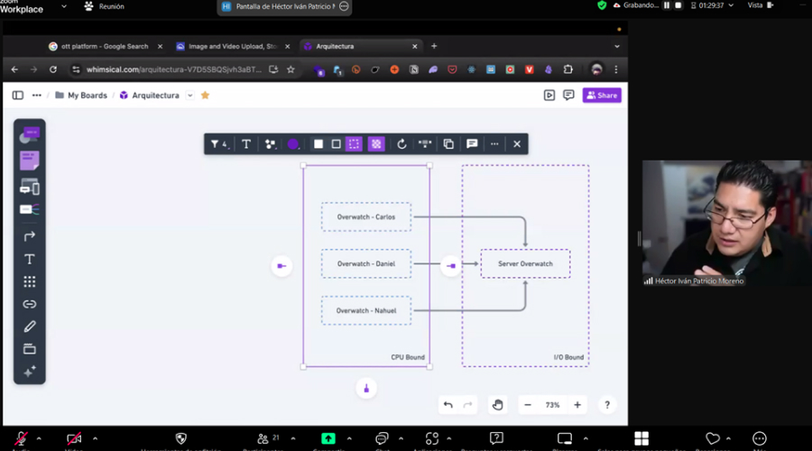The height and width of the screenshot is (451, 812).
Task: Open the comments panel in Whimsical header
Action: coord(568,96)
